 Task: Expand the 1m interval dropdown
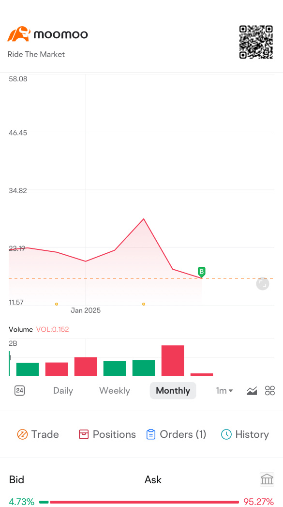tap(224, 391)
